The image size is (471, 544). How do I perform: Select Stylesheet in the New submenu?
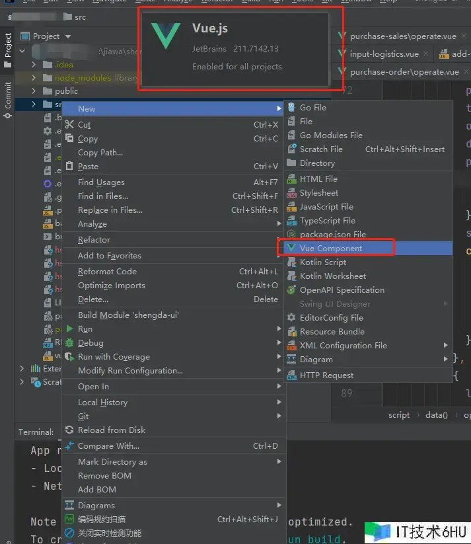pyautogui.click(x=318, y=193)
